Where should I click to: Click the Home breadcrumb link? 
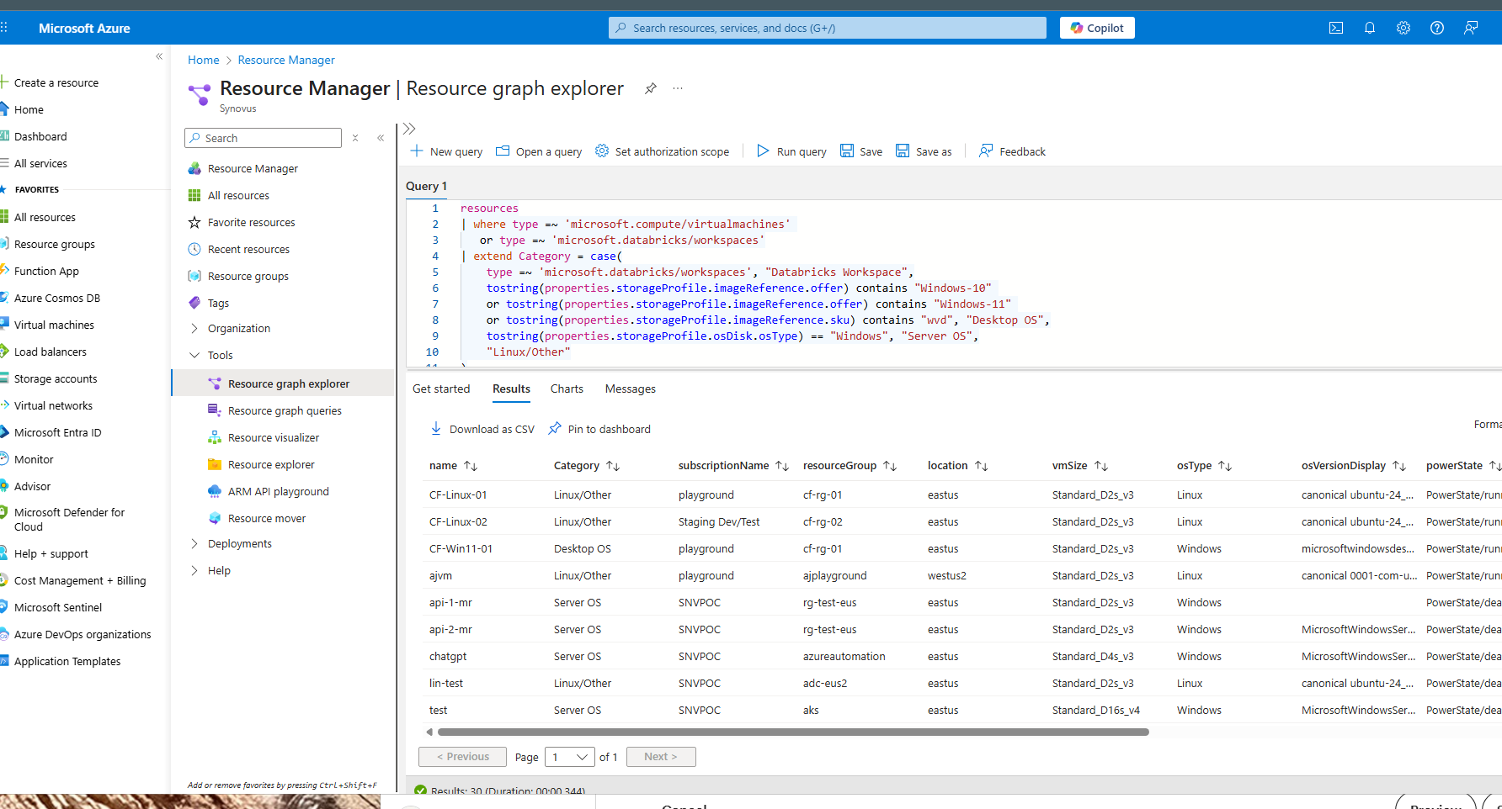tap(203, 60)
